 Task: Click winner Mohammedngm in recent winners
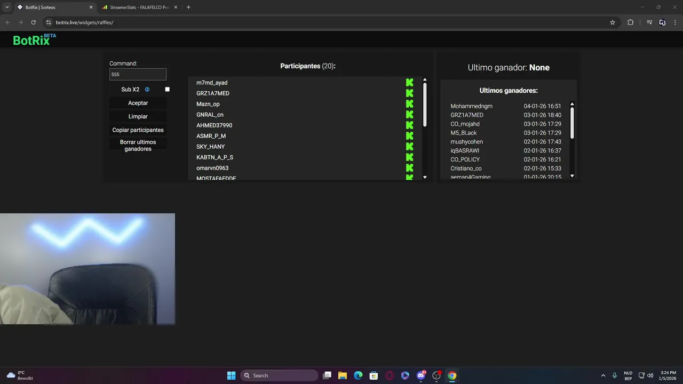(471, 106)
